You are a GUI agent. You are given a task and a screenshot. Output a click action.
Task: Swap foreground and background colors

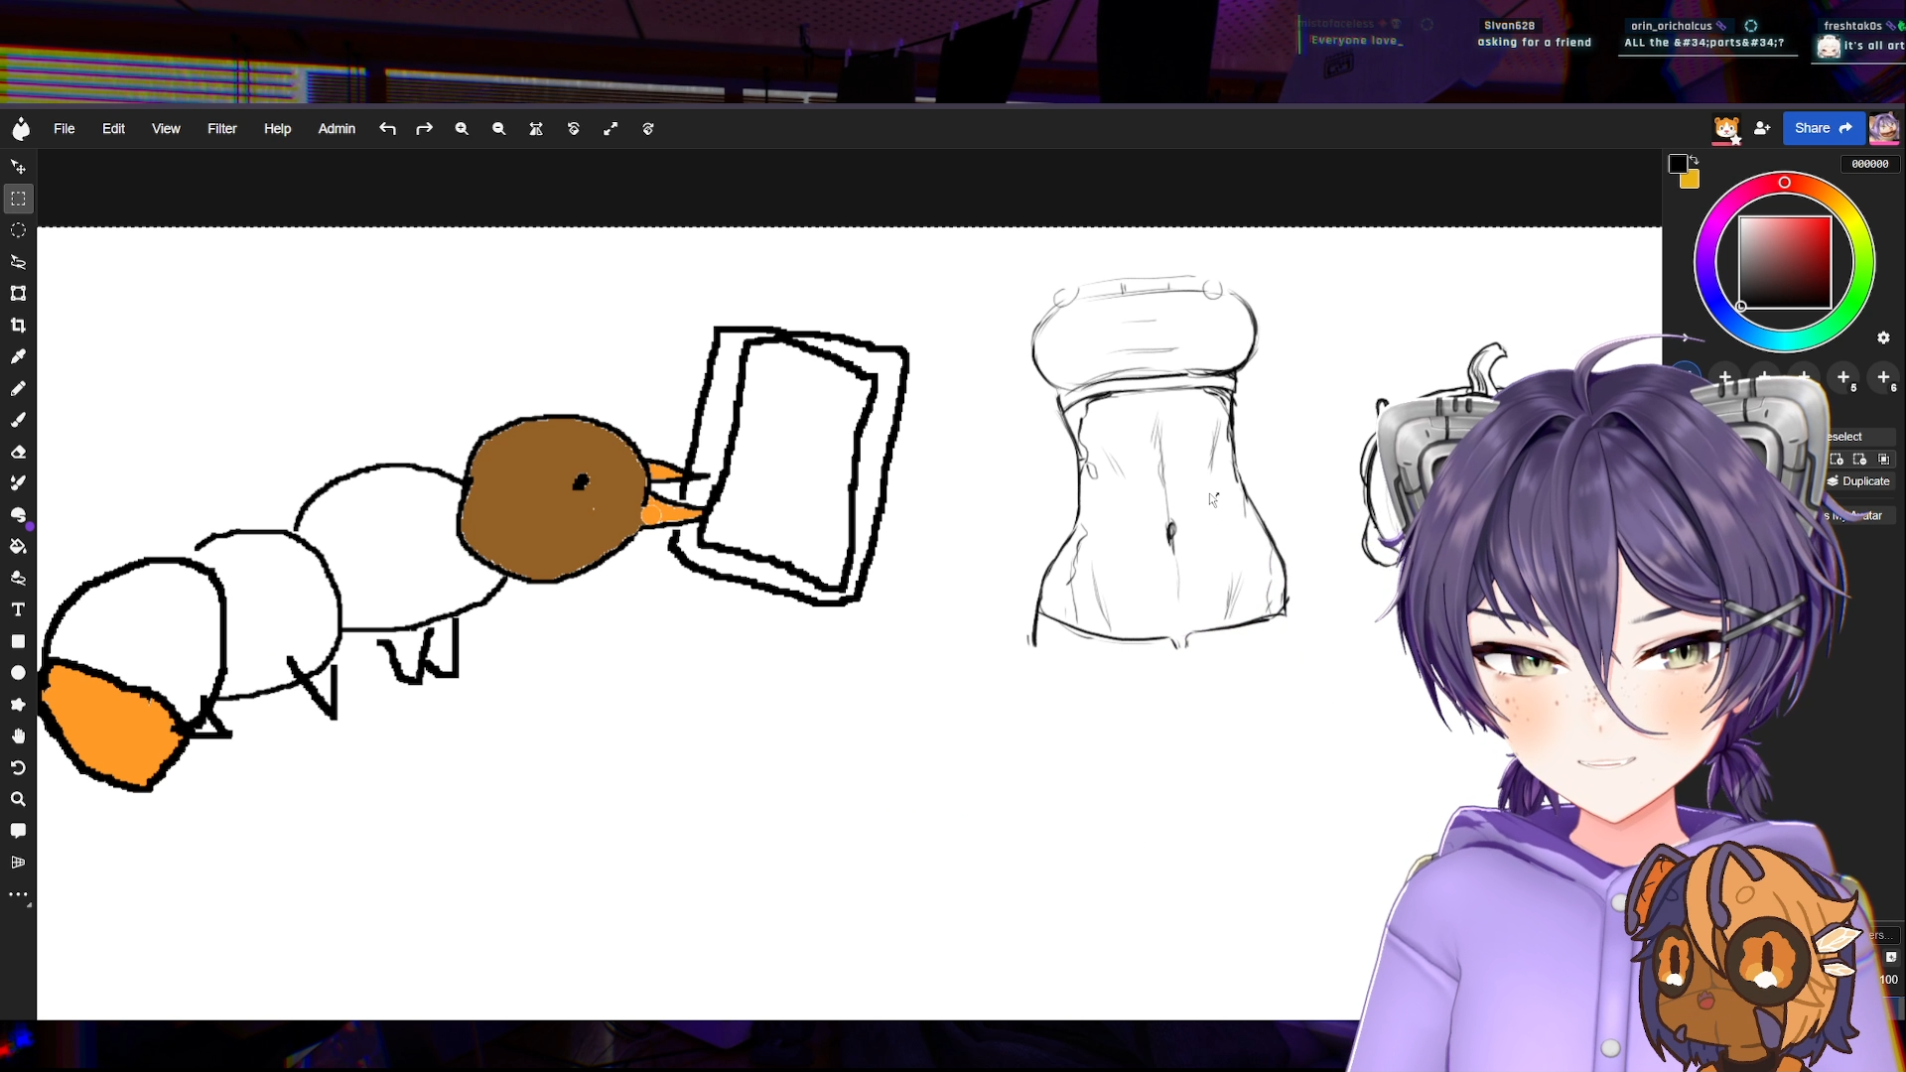click(x=1695, y=160)
